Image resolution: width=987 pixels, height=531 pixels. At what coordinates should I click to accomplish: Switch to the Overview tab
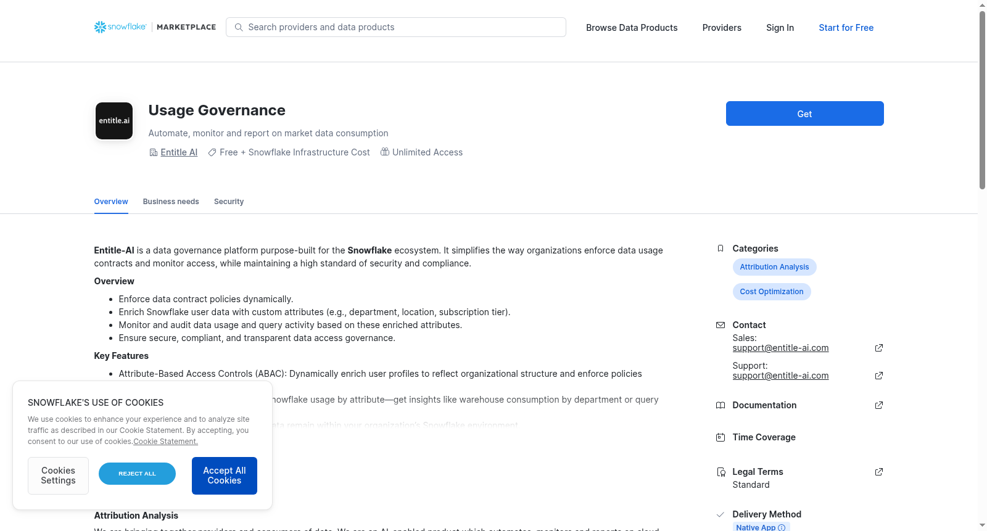click(111, 202)
